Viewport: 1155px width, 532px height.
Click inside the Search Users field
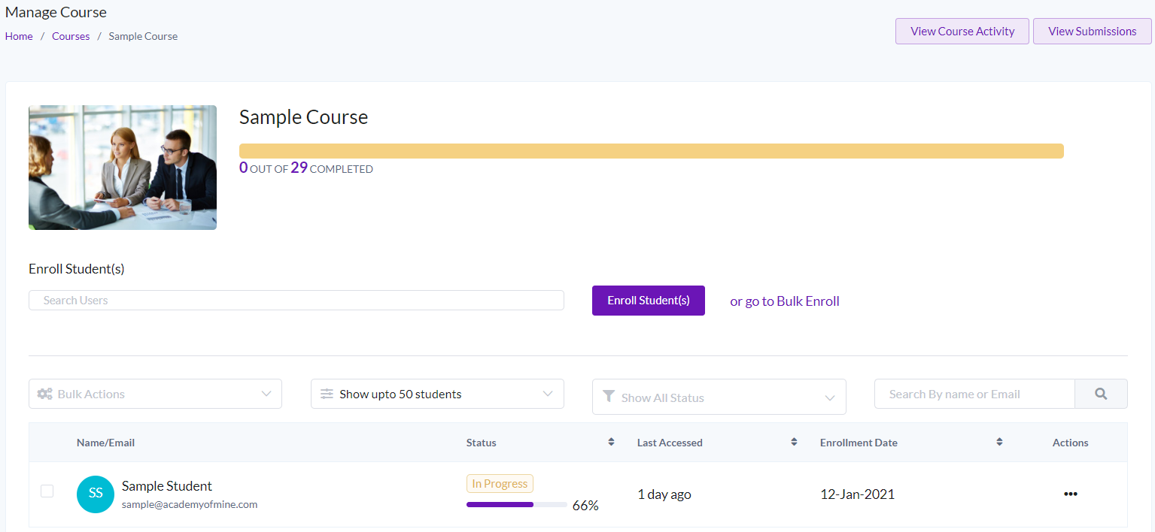(296, 300)
